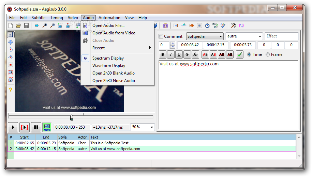Screen dimensions: 312x177
Task: Click the jump video to end icon
Action: [68, 26]
